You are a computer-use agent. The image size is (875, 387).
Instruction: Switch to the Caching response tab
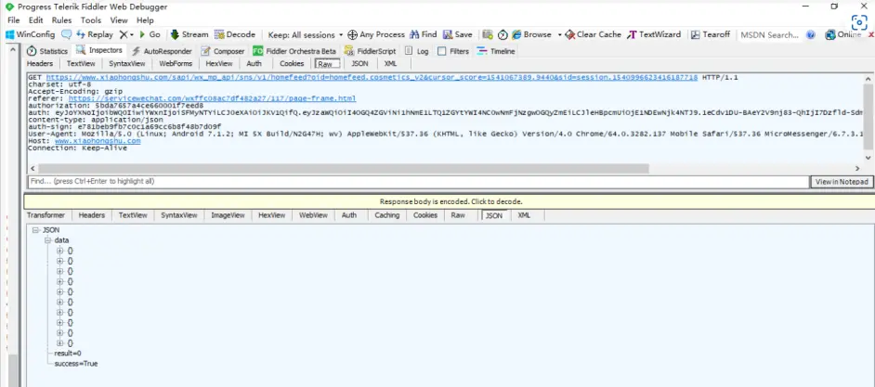pyautogui.click(x=386, y=215)
